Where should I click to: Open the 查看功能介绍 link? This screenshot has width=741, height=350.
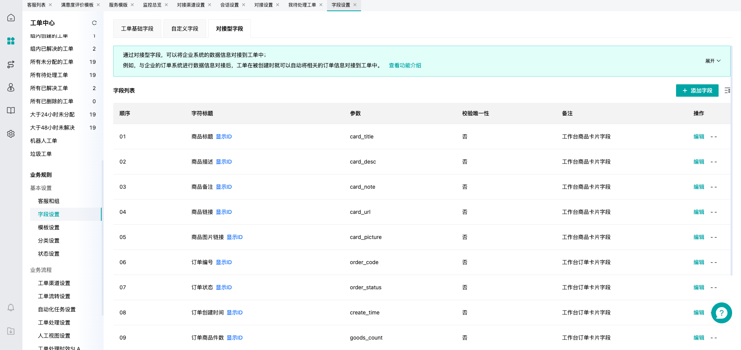[405, 65]
